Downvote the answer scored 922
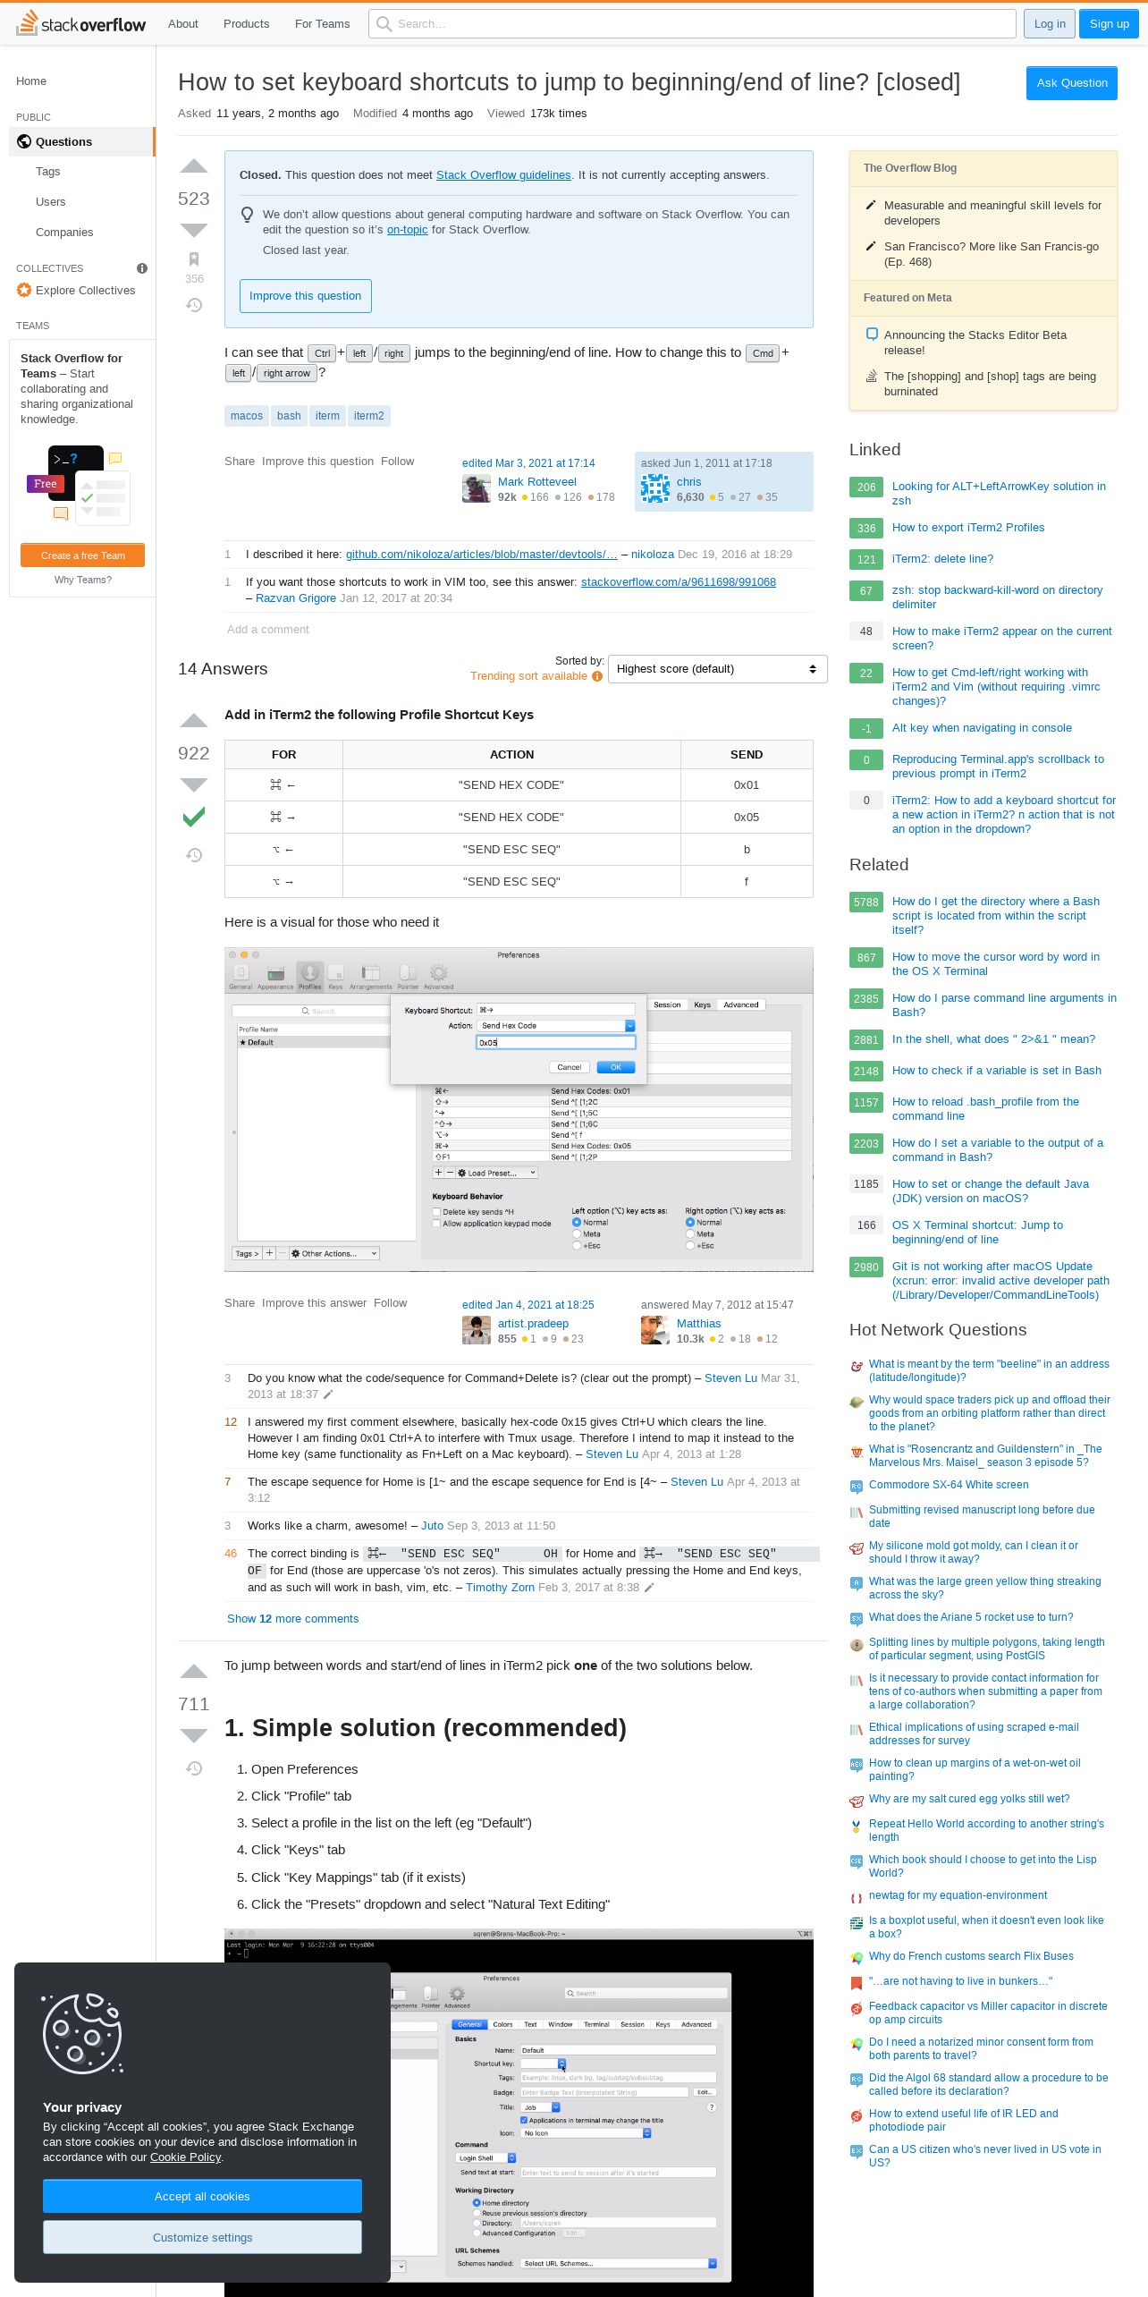The width and height of the screenshot is (1148, 2297). pos(194,785)
